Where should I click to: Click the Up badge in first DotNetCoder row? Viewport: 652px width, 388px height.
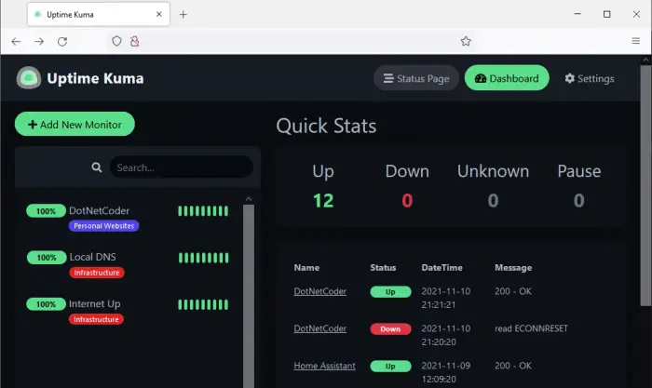point(390,291)
